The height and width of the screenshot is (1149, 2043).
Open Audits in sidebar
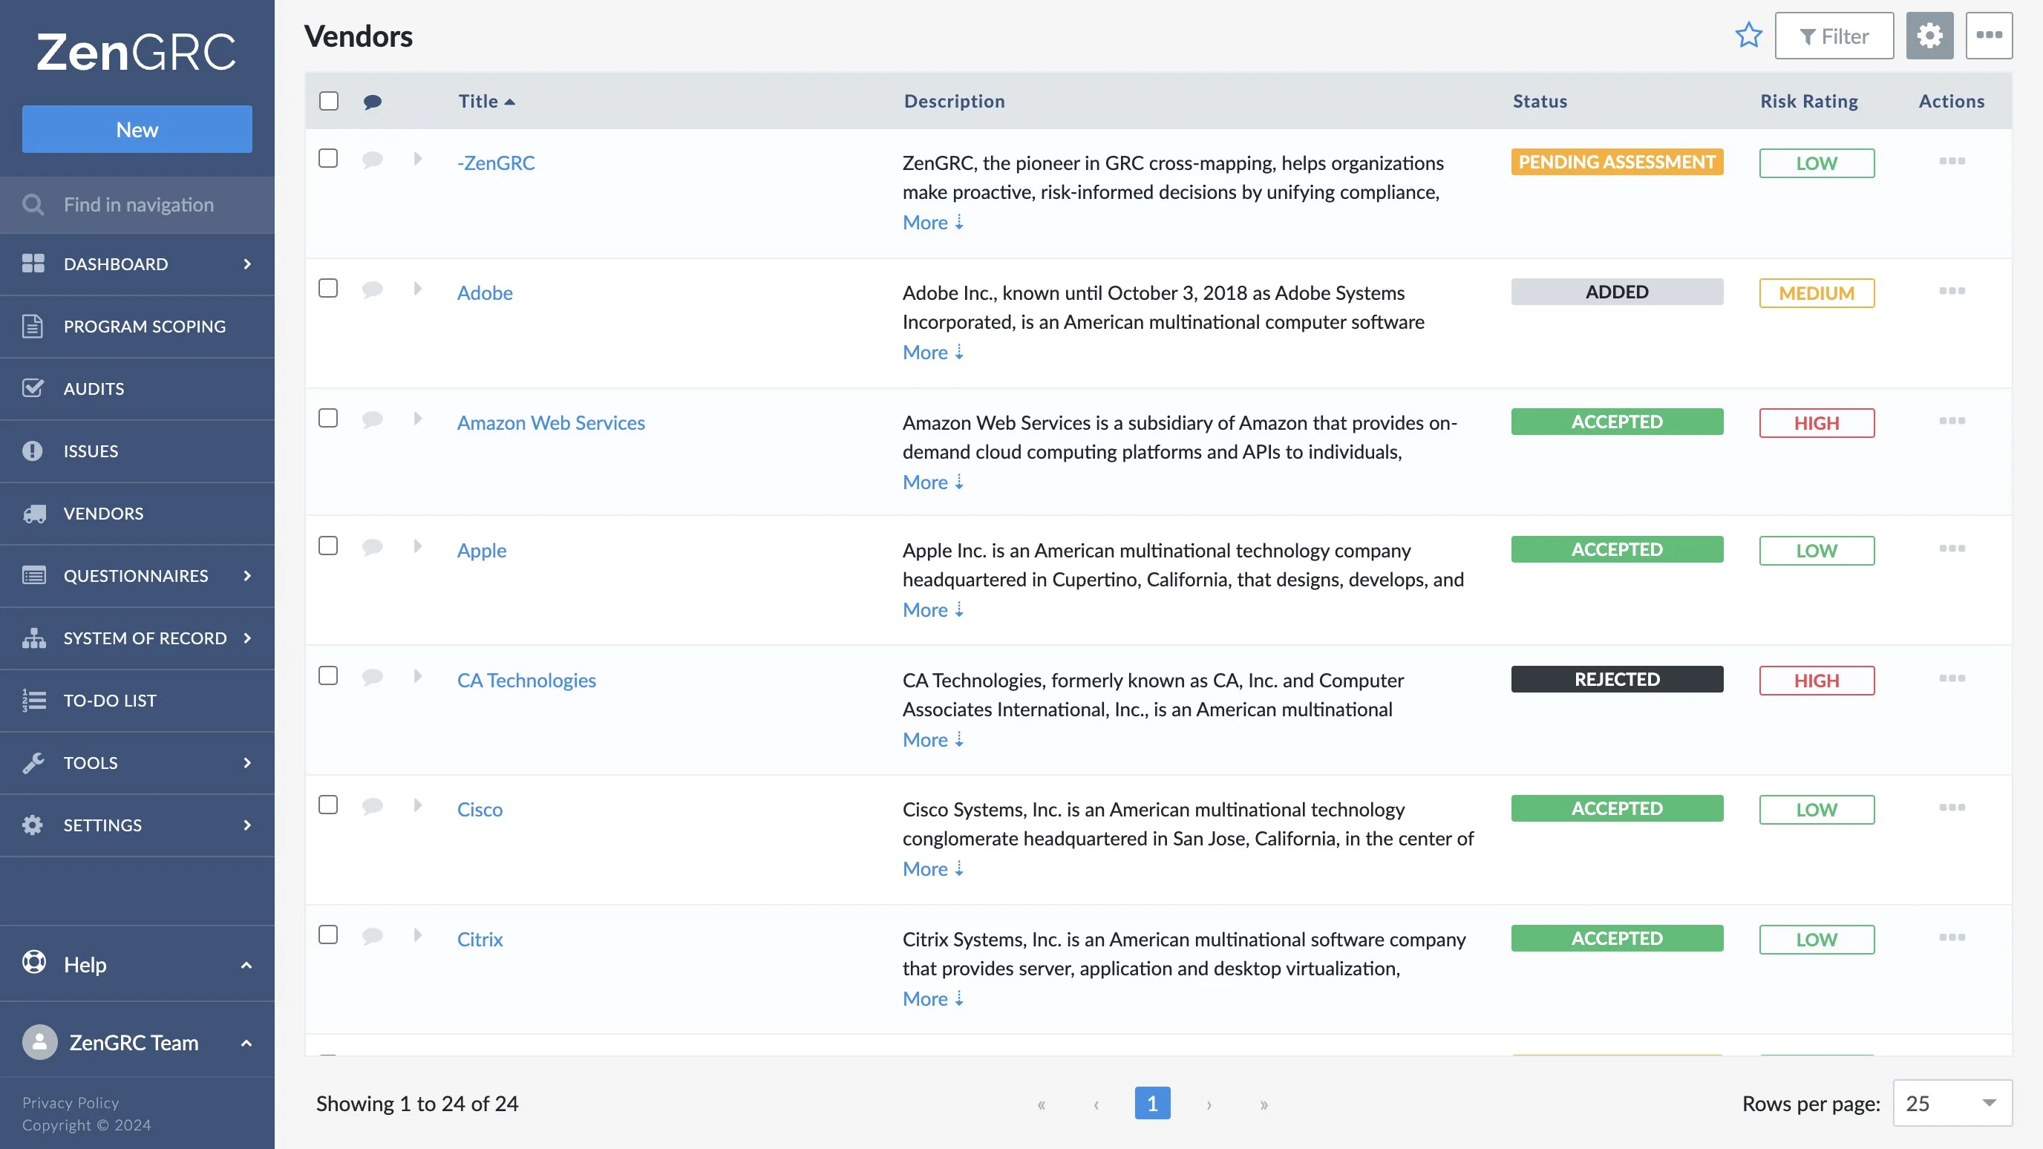point(137,388)
